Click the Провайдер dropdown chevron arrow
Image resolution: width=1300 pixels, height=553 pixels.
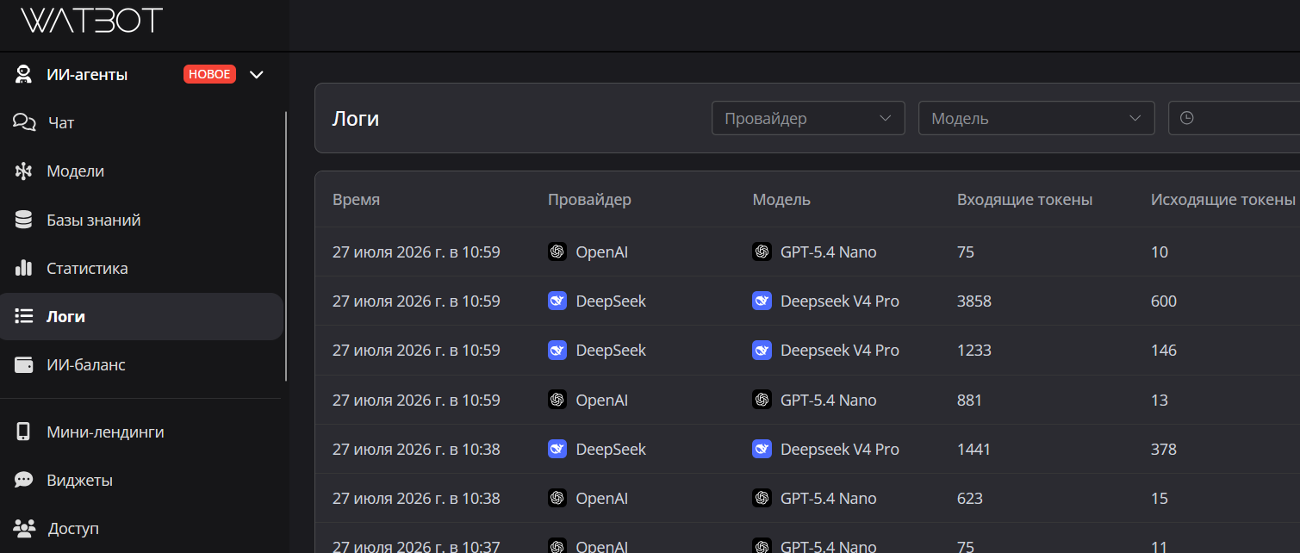pos(885,118)
